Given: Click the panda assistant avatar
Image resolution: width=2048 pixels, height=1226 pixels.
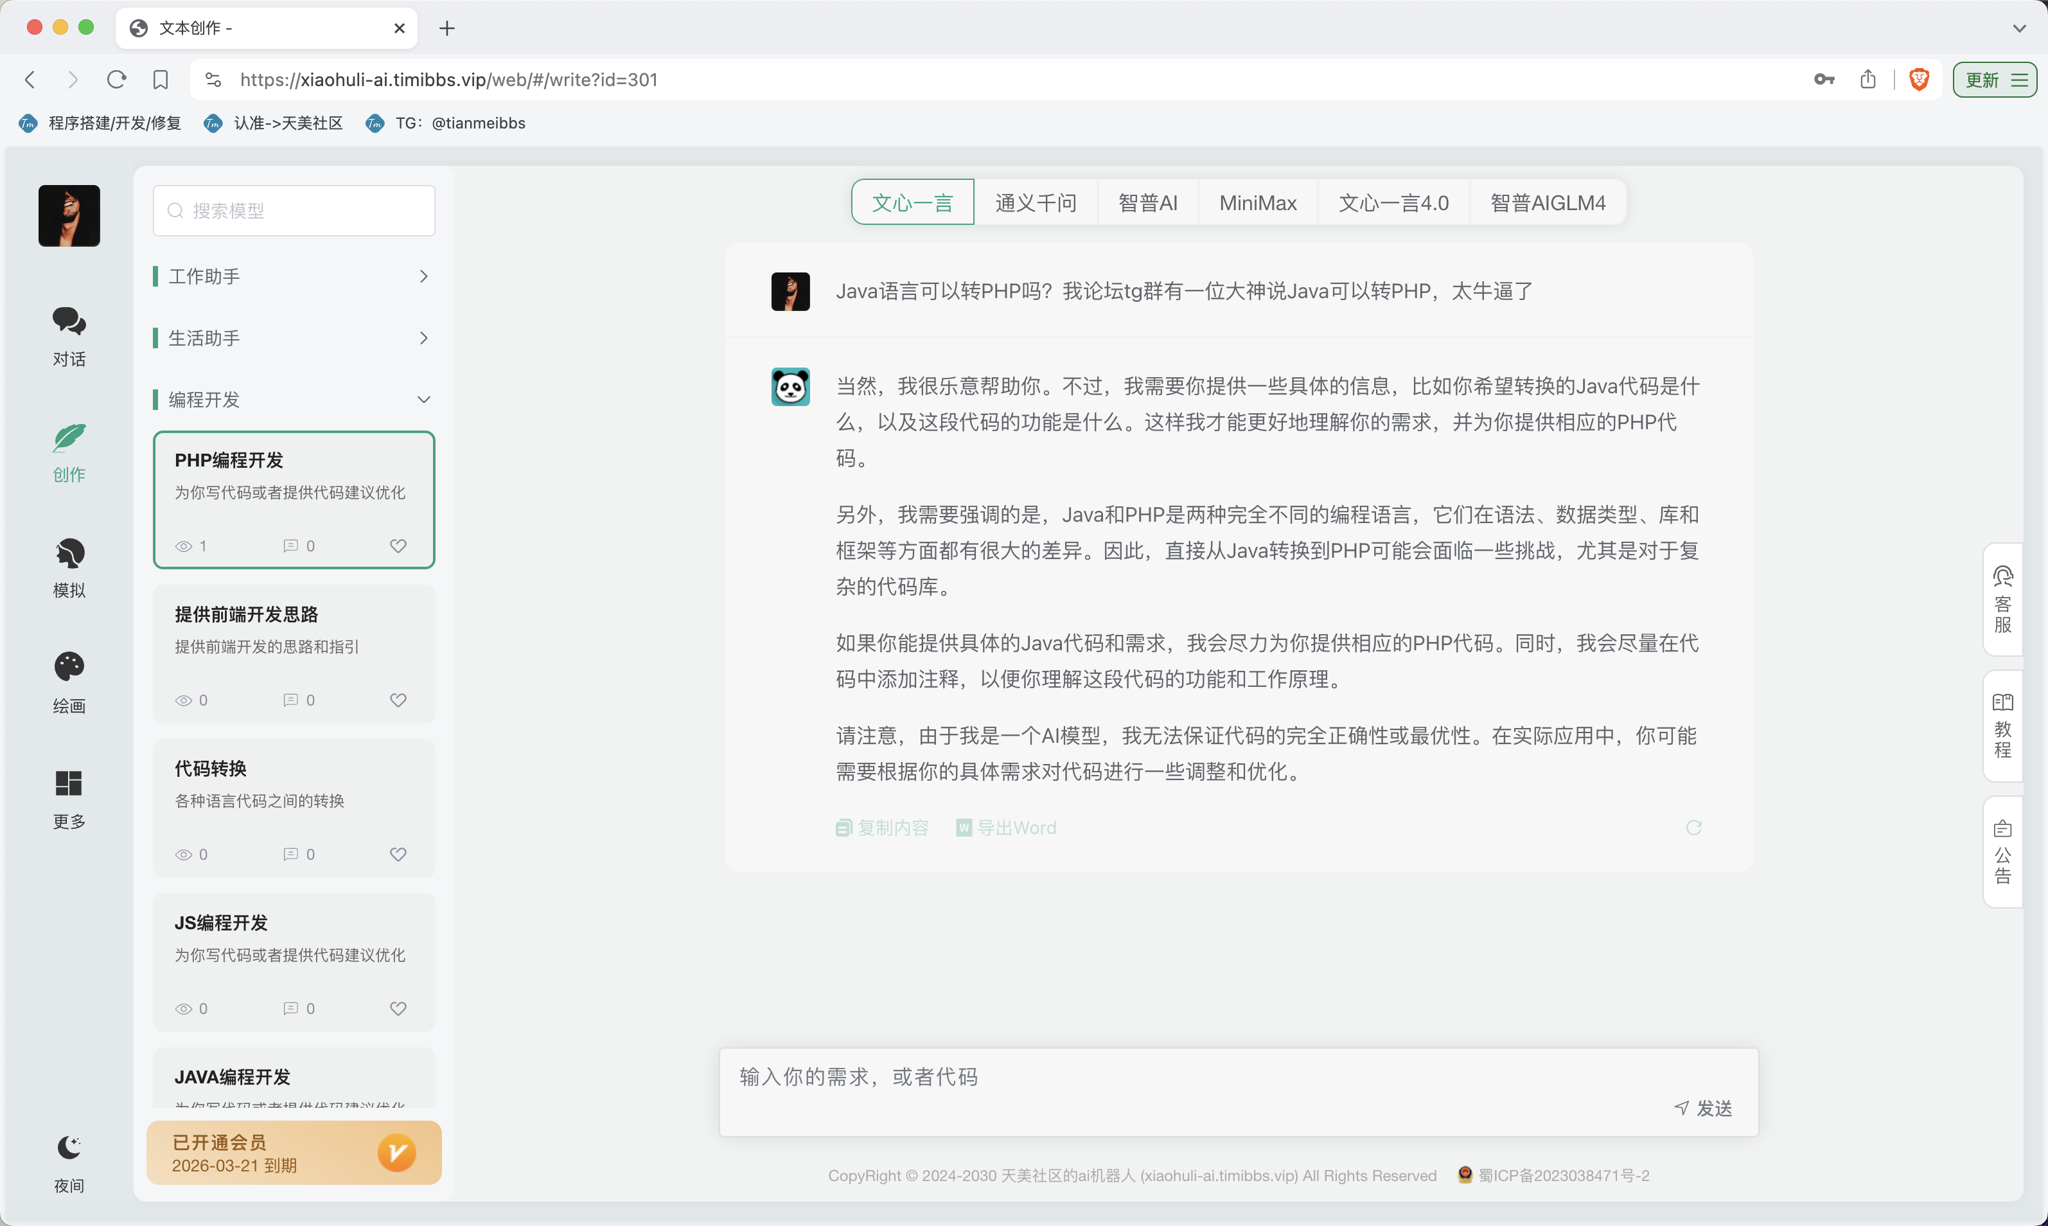Looking at the screenshot, I should [x=790, y=387].
